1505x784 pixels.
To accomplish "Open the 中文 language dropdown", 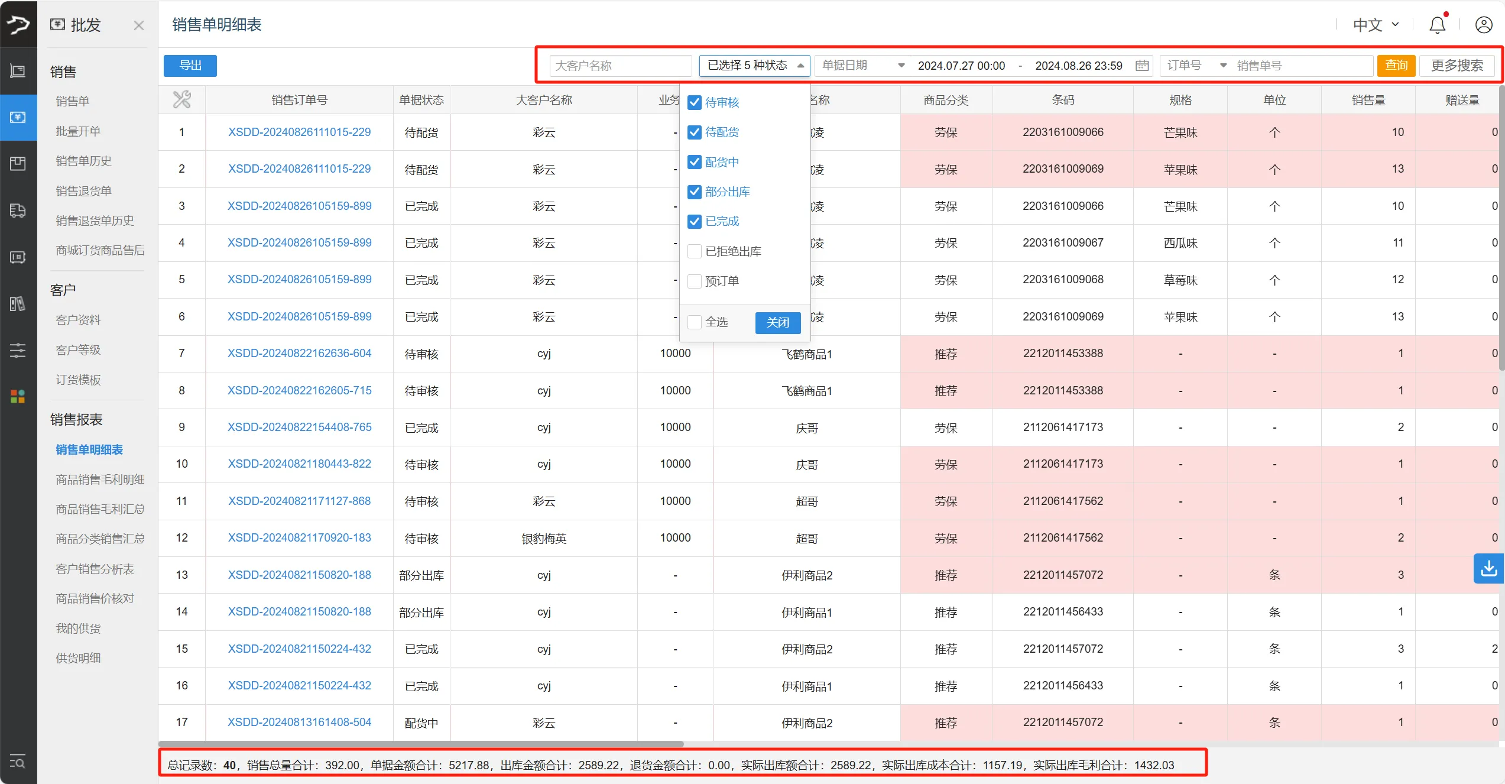I will 1376,25.
